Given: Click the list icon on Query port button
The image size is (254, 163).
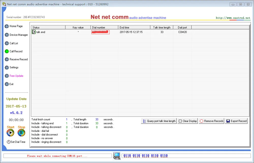Looking at the screenshot, I should 144,121.
